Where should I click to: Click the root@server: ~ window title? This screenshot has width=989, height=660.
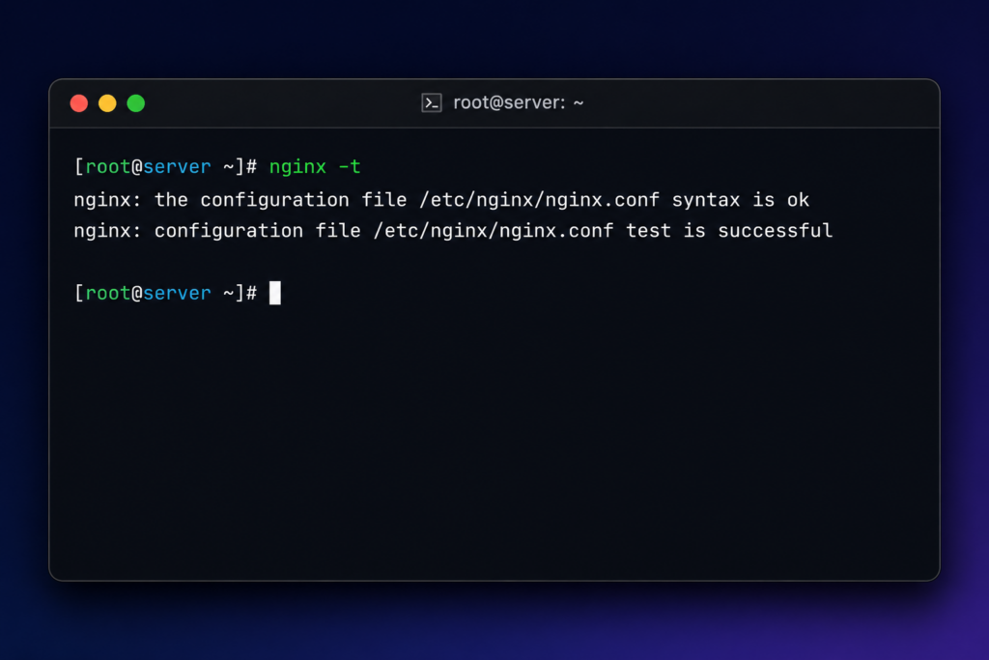pos(518,102)
